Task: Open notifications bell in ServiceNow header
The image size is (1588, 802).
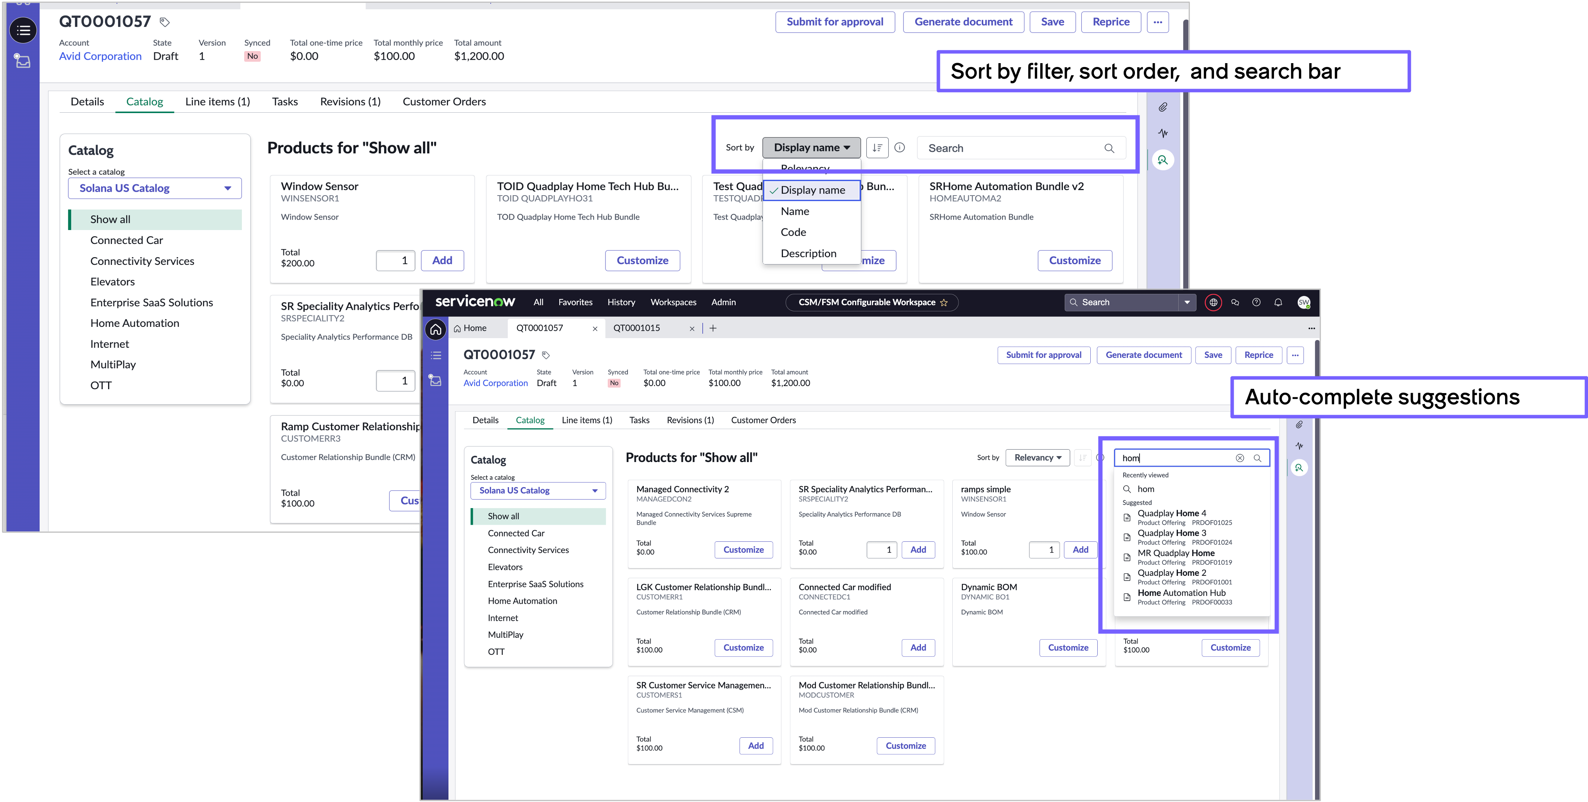Action: [1278, 302]
